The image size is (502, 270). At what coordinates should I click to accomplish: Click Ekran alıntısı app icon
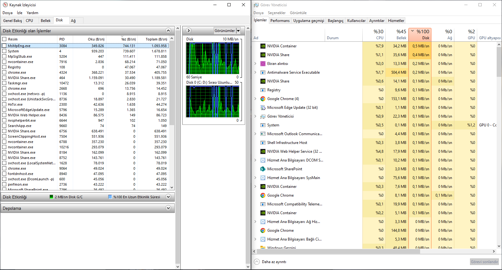[263, 64]
